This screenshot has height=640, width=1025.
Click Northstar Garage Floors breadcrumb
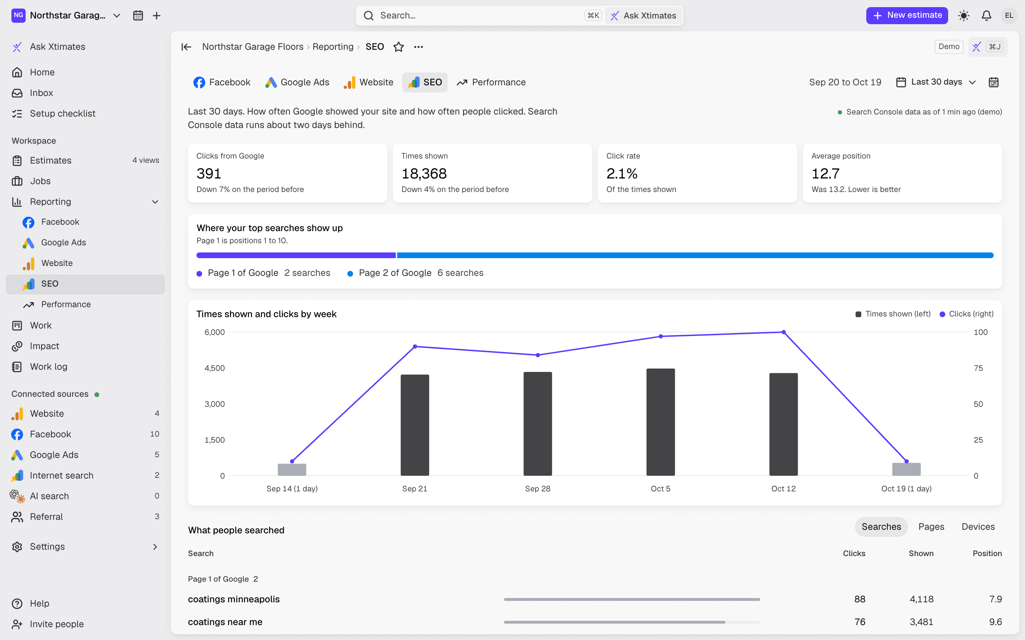pos(252,47)
